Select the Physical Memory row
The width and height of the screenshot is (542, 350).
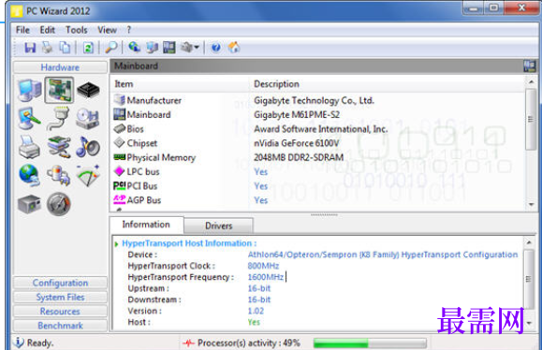(x=318, y=157)
